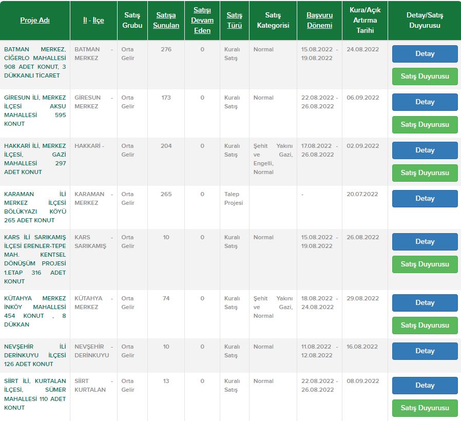Select draw date 02.09.2022
Image resolution: width=461 pixels, height=421 pixels.
(x=362, y=146)
